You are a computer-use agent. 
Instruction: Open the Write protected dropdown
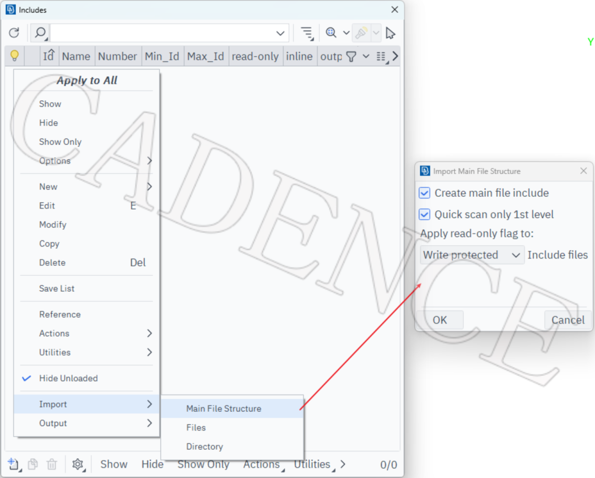coord(472,255)
